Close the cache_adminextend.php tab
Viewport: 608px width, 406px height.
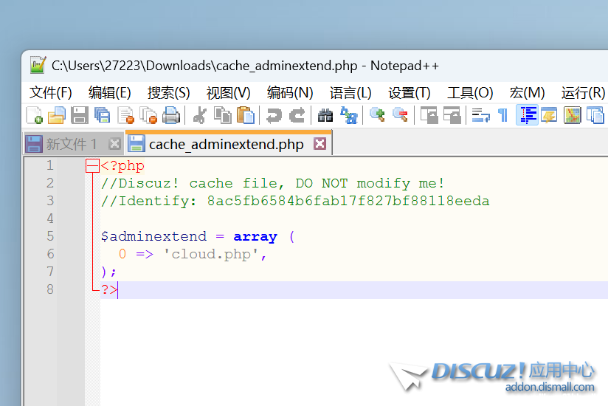point(319,144)
